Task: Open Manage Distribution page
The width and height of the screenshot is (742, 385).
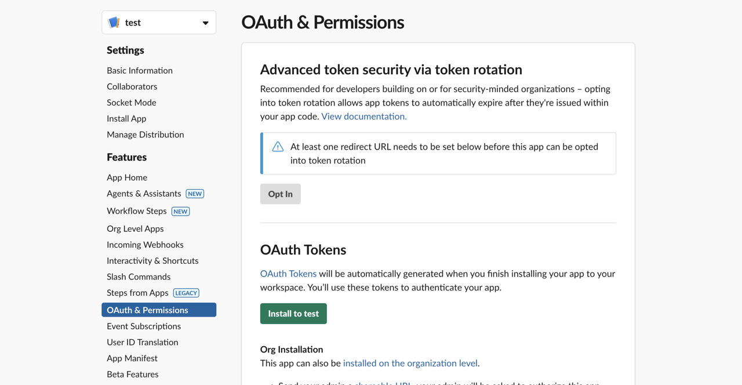Action: 146,135
